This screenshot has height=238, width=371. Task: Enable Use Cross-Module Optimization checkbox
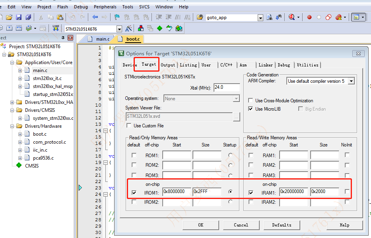point(251,100)
